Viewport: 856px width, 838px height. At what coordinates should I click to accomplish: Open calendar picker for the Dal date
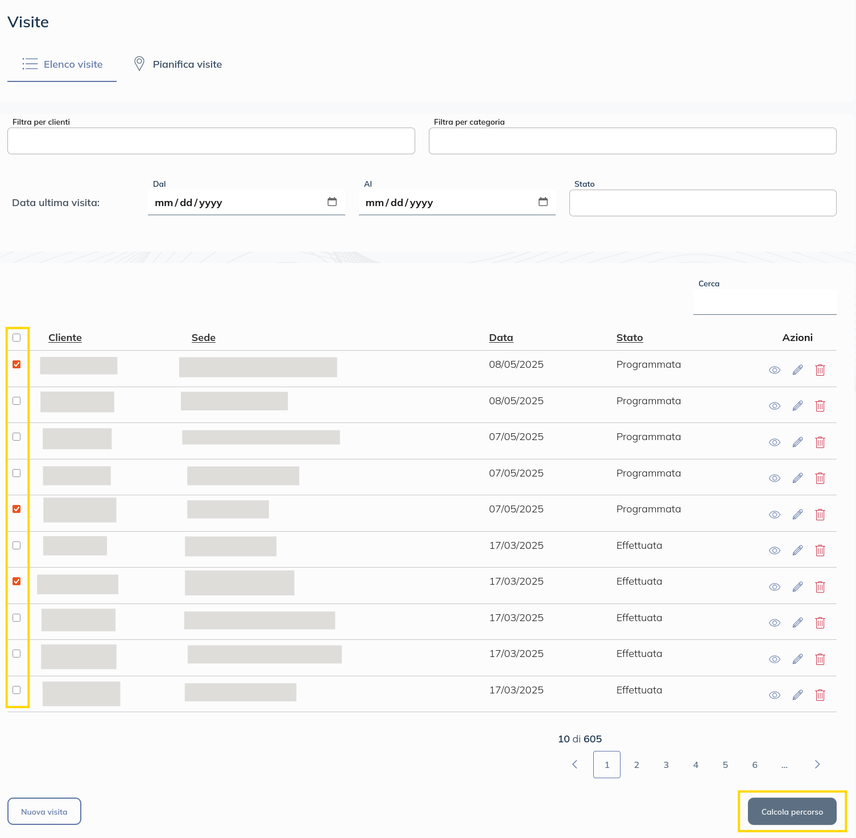[332, 202]
